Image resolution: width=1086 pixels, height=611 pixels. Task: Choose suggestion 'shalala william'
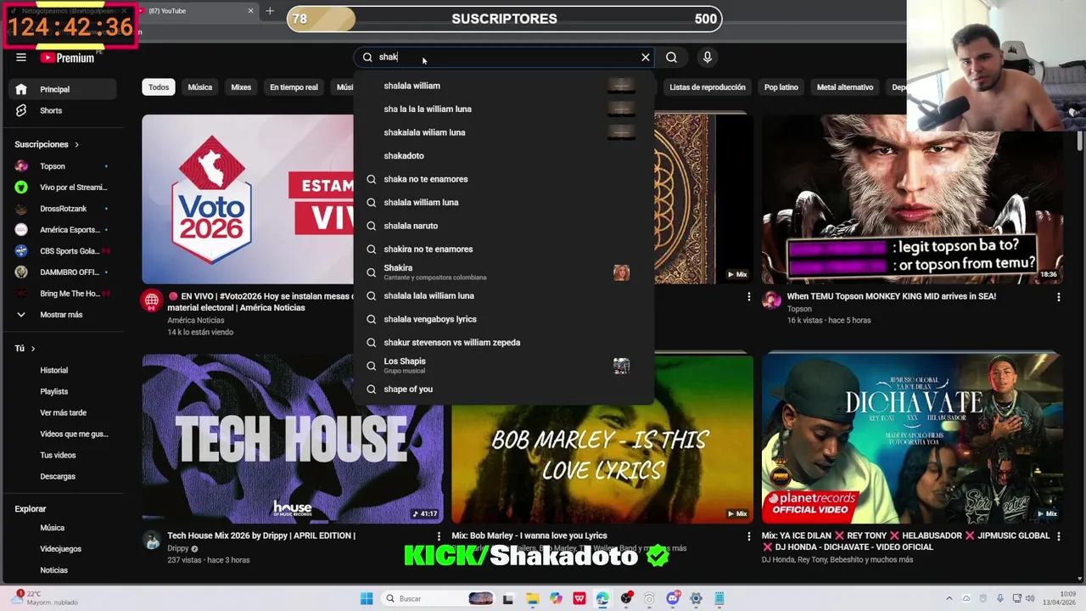(505, 86)
